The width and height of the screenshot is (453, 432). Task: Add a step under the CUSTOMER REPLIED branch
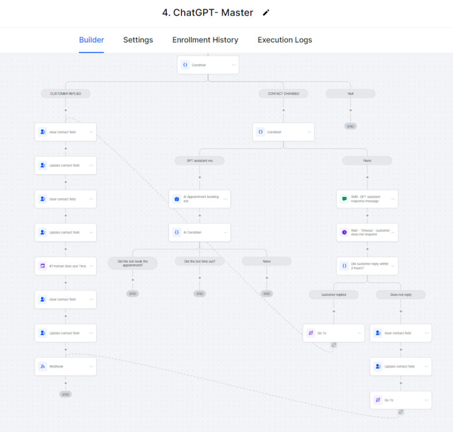coord(66,110)
